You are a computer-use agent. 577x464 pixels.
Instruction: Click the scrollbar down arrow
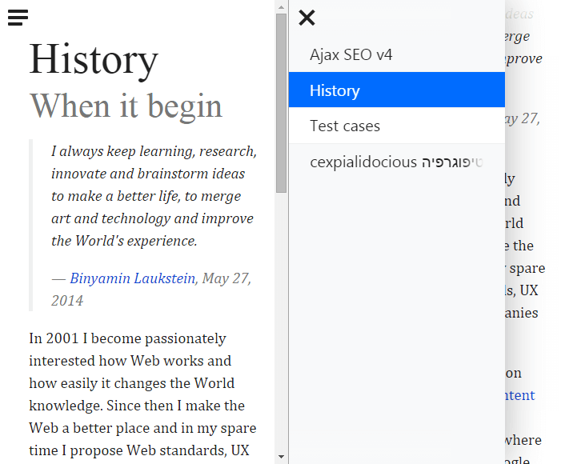281,458
